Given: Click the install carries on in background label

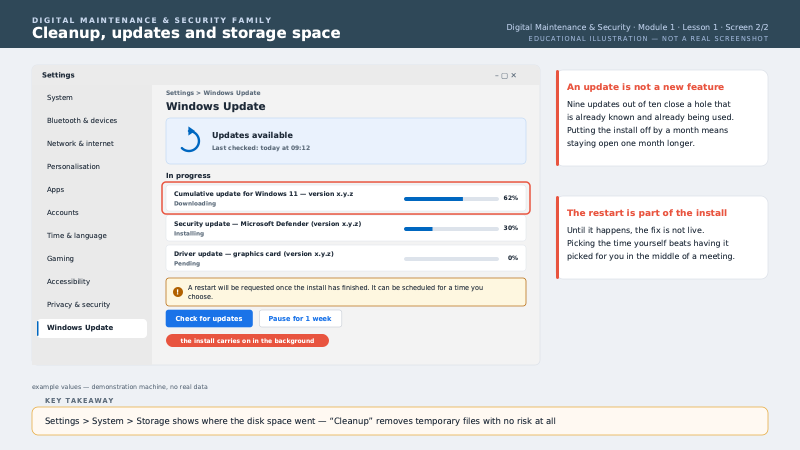Looking at the screenshot, I should (x=247, y=340).
